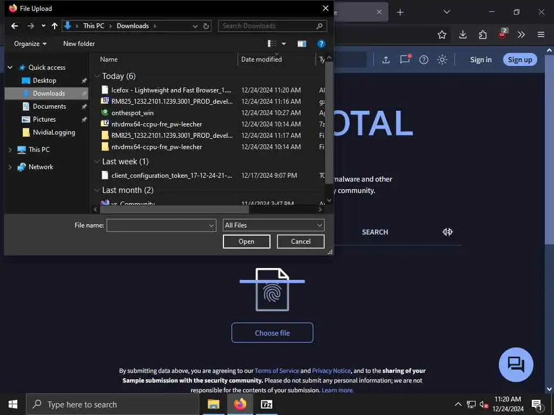Image resolution: width=554 pixels, height=415 pixels.
Task: Select Pictures in navigation pane
Action: [44, 119]
